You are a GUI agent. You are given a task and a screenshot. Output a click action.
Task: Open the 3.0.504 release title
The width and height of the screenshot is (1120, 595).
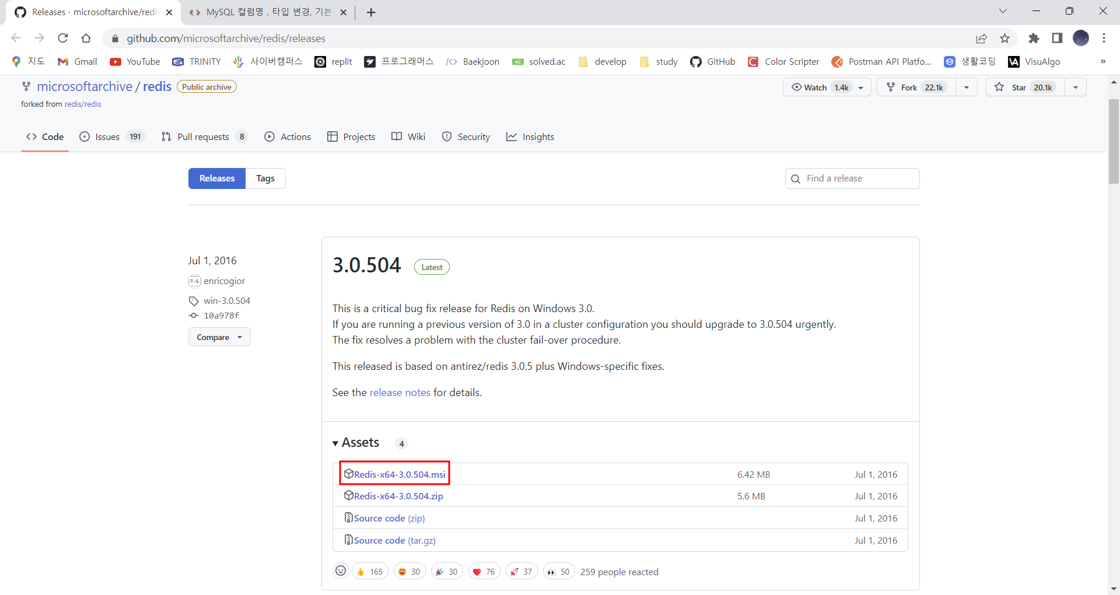pos(367,265)
